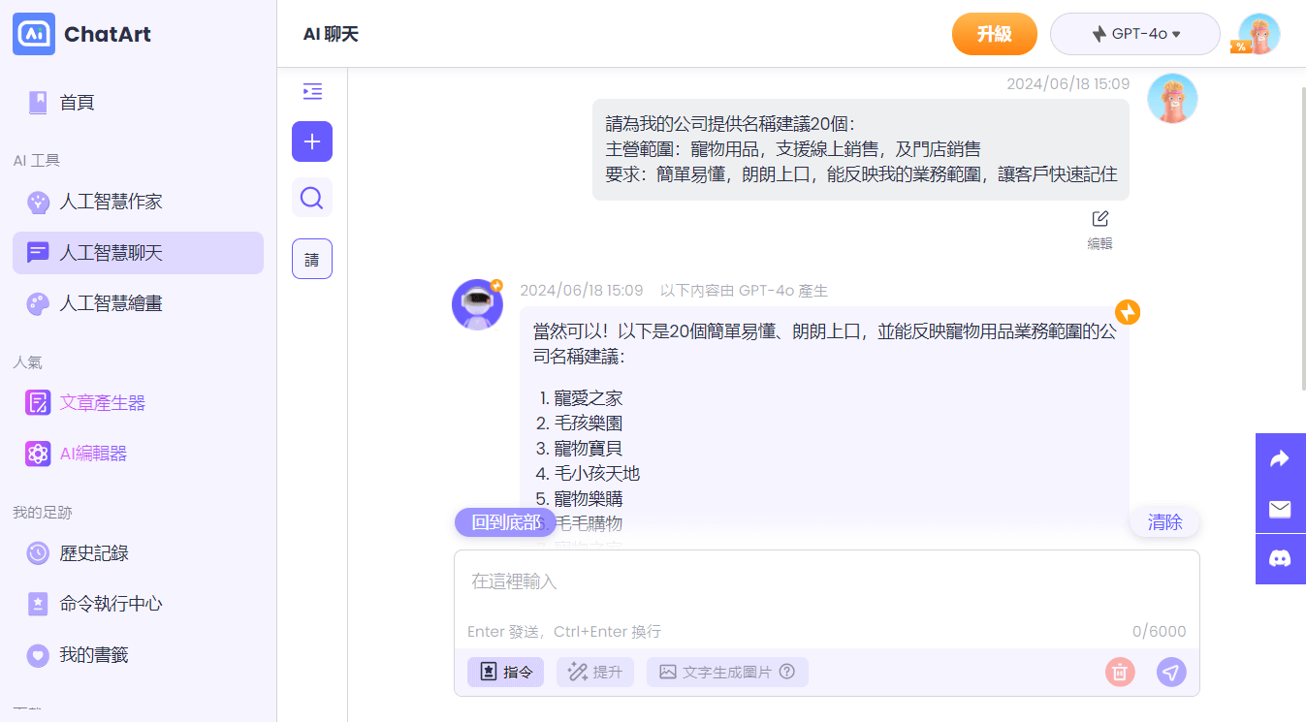Image resolution: width=1306 pixels, height=722 pixels.
Task: Click the GPT robot avatar
Action: [x=477, y=304]
